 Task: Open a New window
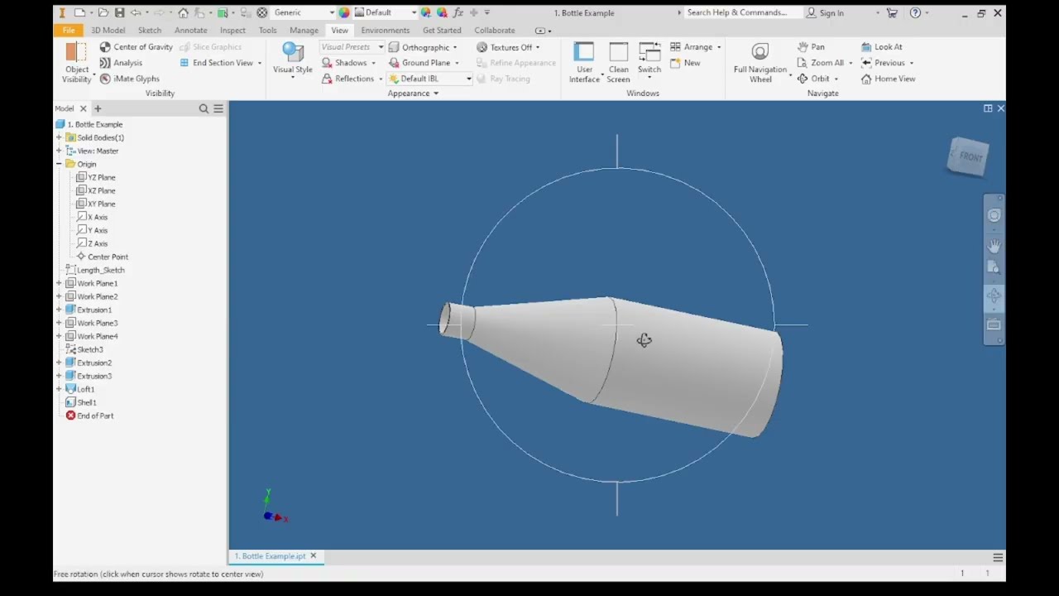click(685, 63)
